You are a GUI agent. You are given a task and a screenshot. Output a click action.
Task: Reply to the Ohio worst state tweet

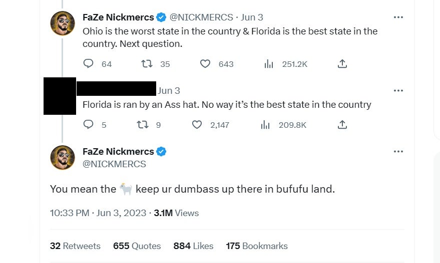pyautogui.click(x=89, y=64)
